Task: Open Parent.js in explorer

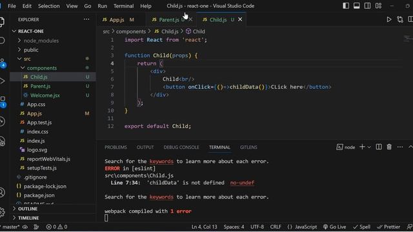Action: (53, 86)
